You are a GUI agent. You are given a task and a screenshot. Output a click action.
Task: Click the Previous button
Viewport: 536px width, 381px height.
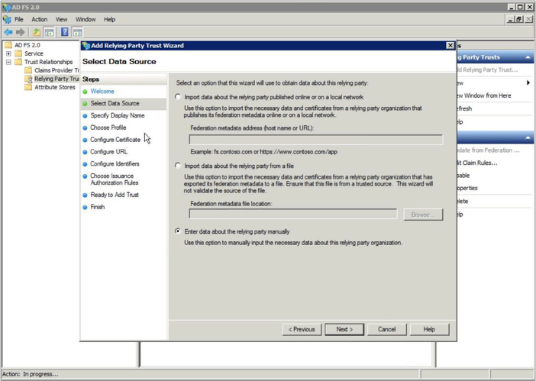(x=302, y=329)
